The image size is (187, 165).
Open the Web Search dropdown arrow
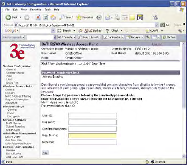[x=74, y=37]
